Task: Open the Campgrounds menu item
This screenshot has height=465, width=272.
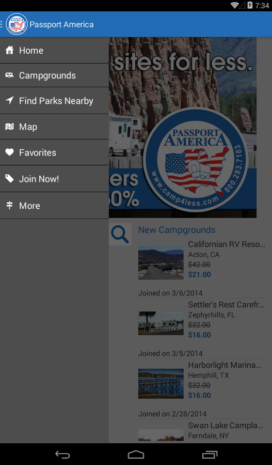Action: 54,75
